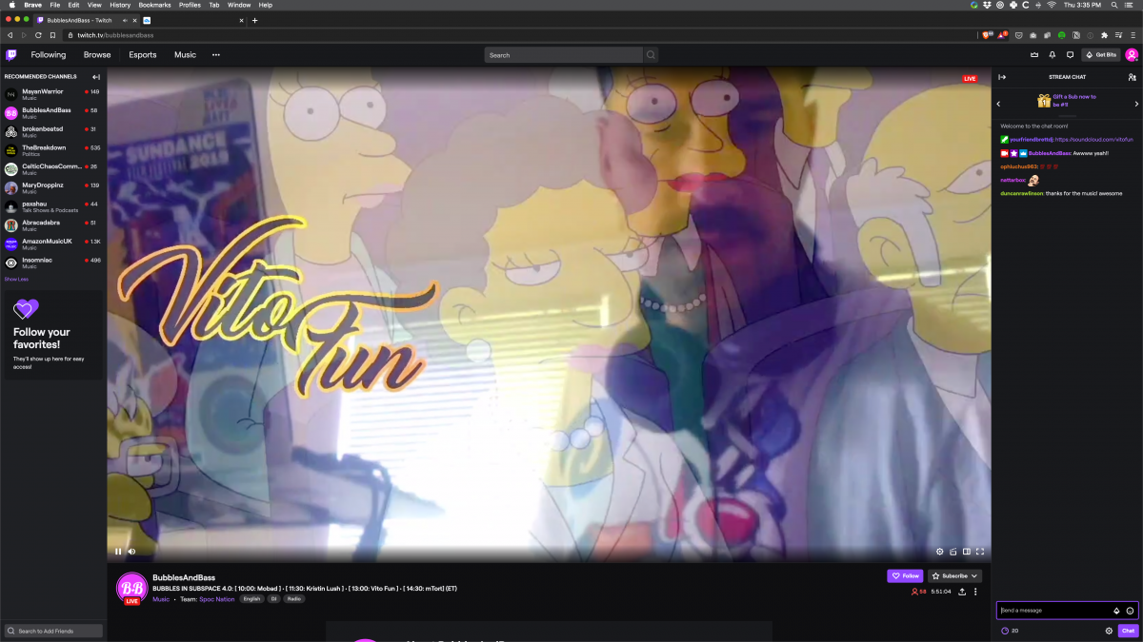Image resolution: width=1143 pixels, height=642 pixels.
Task: Open the chat community users list
Action: point(1132,77)
